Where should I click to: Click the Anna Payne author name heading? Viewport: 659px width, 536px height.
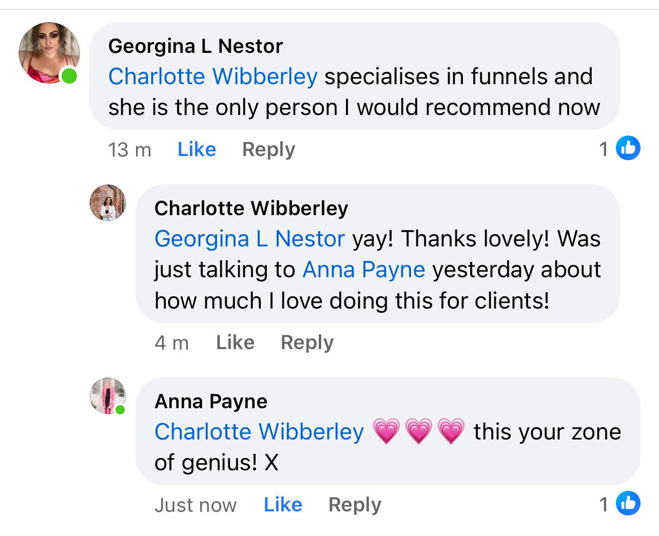pyautogui.click(x=211, y=401)
